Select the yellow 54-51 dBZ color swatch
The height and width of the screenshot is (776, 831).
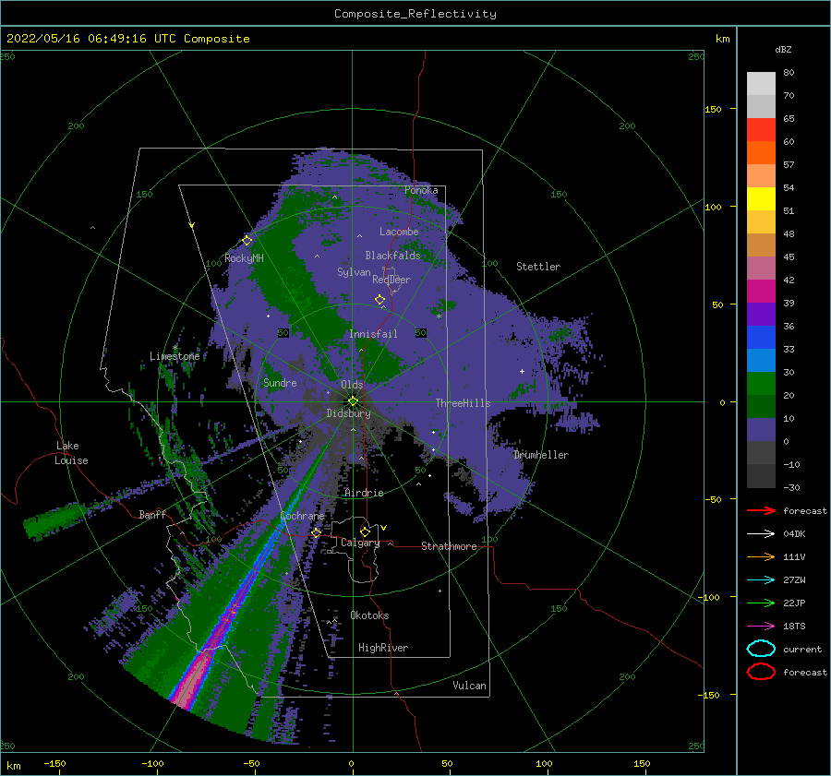coord(761,198)
